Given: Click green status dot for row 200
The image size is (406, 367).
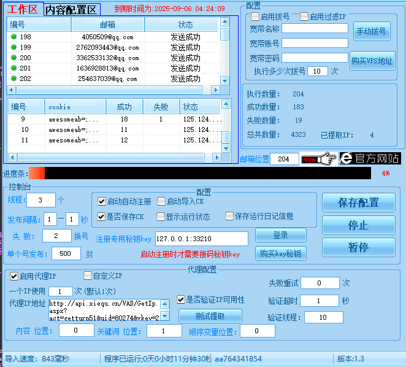Looking at the screenshot, I should pos(14,58).
